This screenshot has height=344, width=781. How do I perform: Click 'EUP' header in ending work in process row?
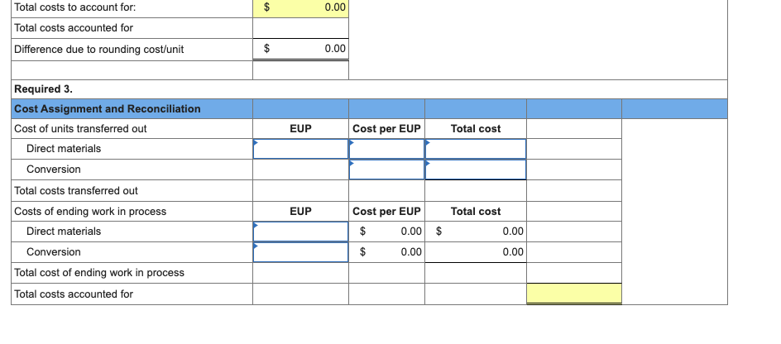pyautogui.click(x=300, y=211)
